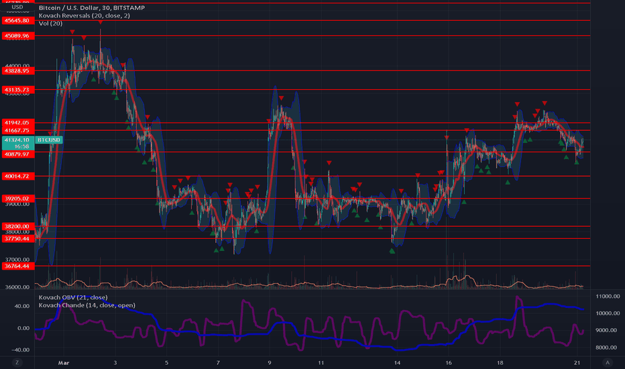Click the 10000.00 OBV scale value
The image size is (625, 369).
[x=608, y=313]
